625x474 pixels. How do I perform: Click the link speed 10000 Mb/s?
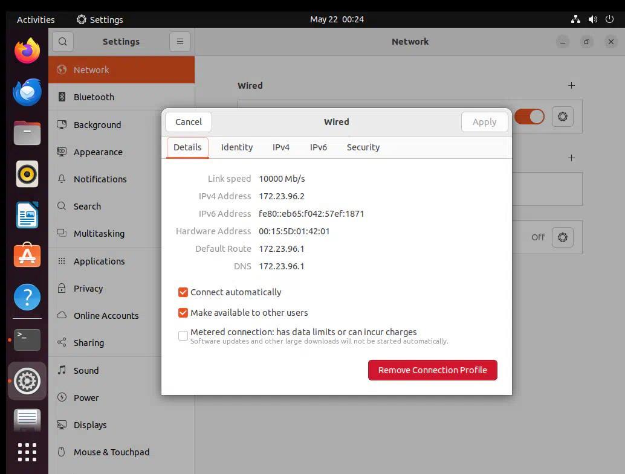pyautogui.click(x=282, y=179)
